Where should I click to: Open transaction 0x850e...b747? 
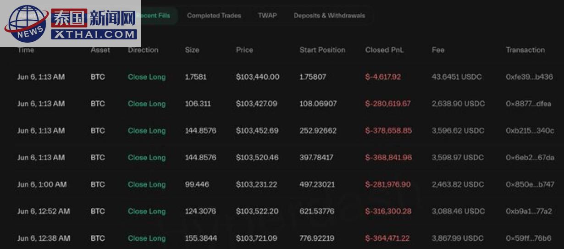click(x=530, y=184)
